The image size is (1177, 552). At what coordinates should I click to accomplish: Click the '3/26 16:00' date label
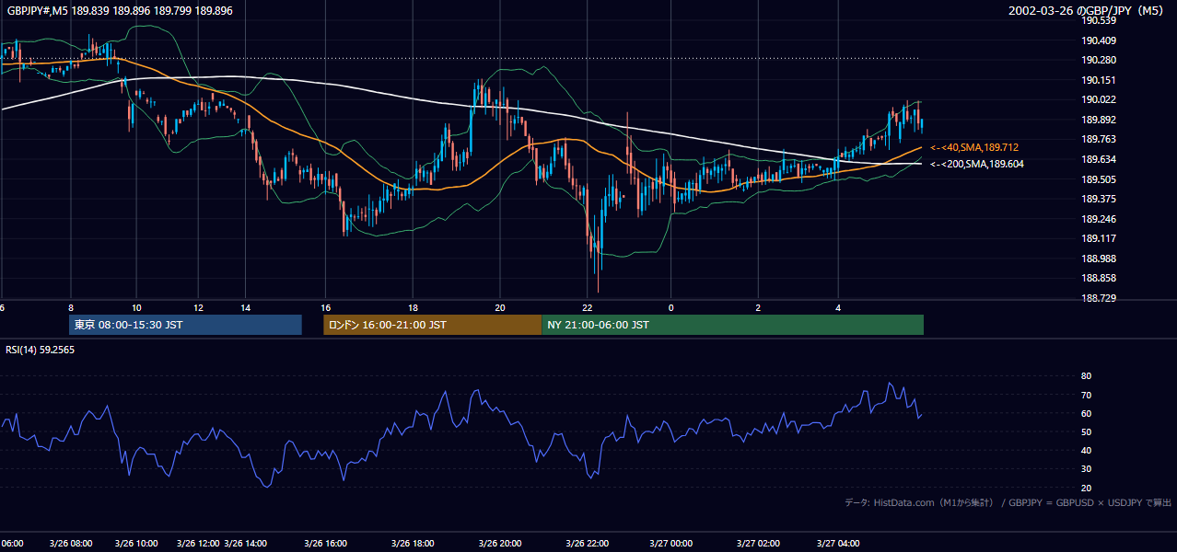point(325,544)
